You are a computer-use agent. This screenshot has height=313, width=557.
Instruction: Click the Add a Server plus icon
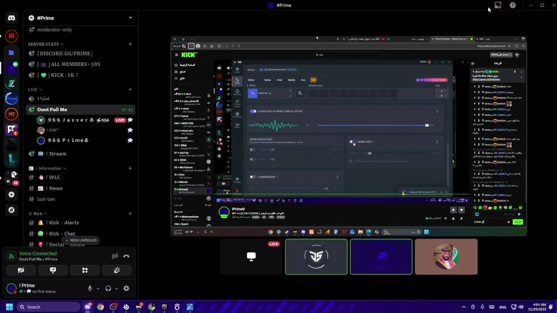[11, 194]
